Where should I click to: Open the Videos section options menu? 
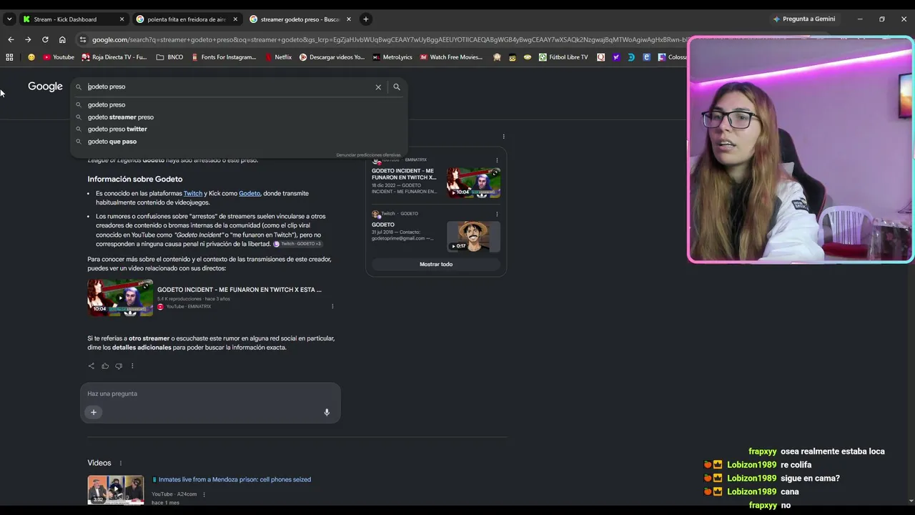tap(121, 463)
